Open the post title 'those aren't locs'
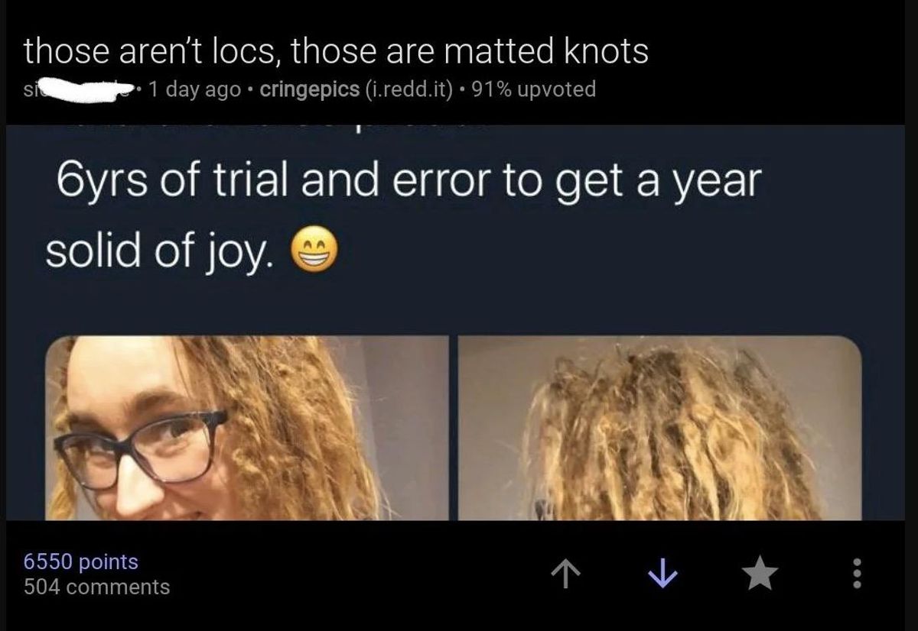Screen dimensions: 918x631 pos(337,51)
